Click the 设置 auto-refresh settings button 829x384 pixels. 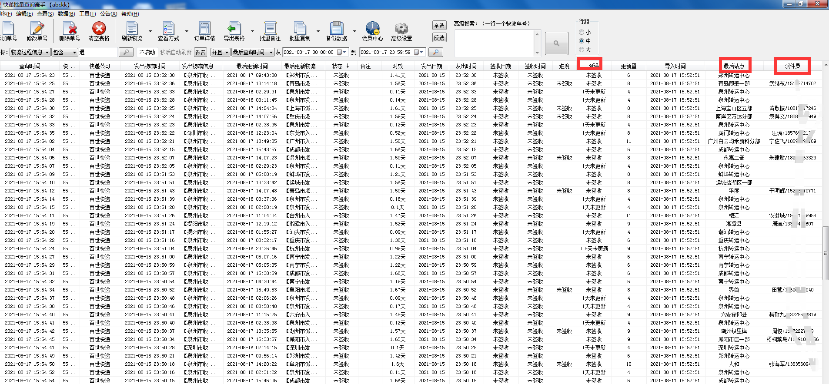pyautogui.click(x=200, y=53)
